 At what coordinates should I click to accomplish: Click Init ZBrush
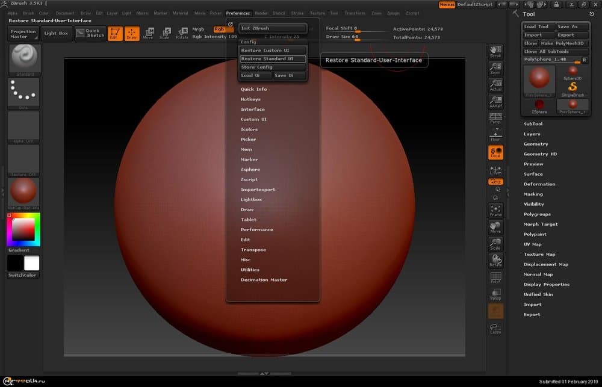pyautogui.click(x=273, y=28)
